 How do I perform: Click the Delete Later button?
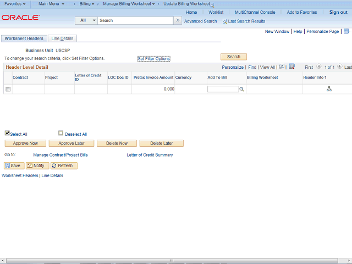tap(161, 143)
